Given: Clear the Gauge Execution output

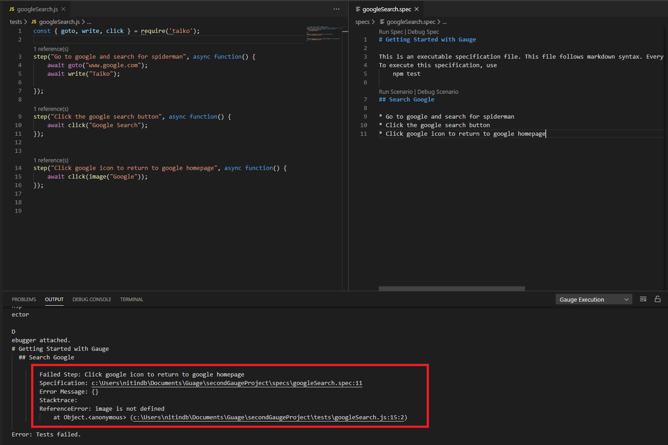Looking at the screenshot, I should [x=643, y=299].
